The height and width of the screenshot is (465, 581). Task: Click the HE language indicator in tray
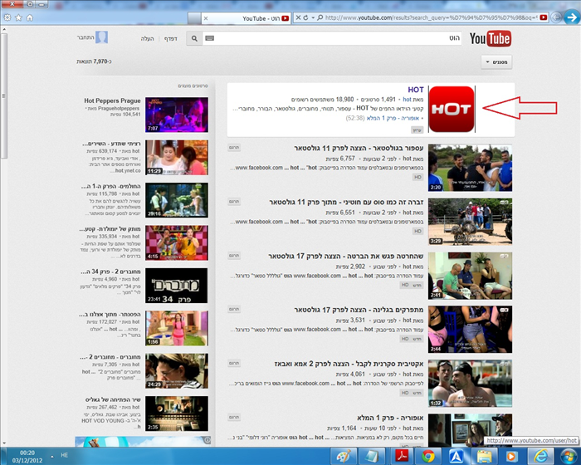tap(64, 455)
